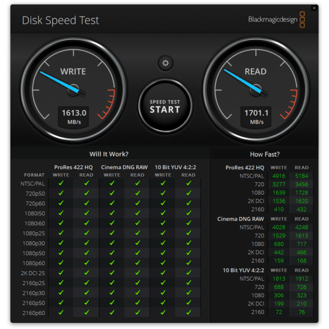Click the Speed Test Start button
The height and width of the screenshot is (329, 329).
pos(165,106)
